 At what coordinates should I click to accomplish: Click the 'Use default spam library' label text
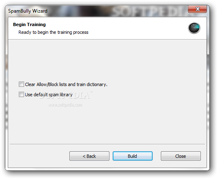coord(49,95)
